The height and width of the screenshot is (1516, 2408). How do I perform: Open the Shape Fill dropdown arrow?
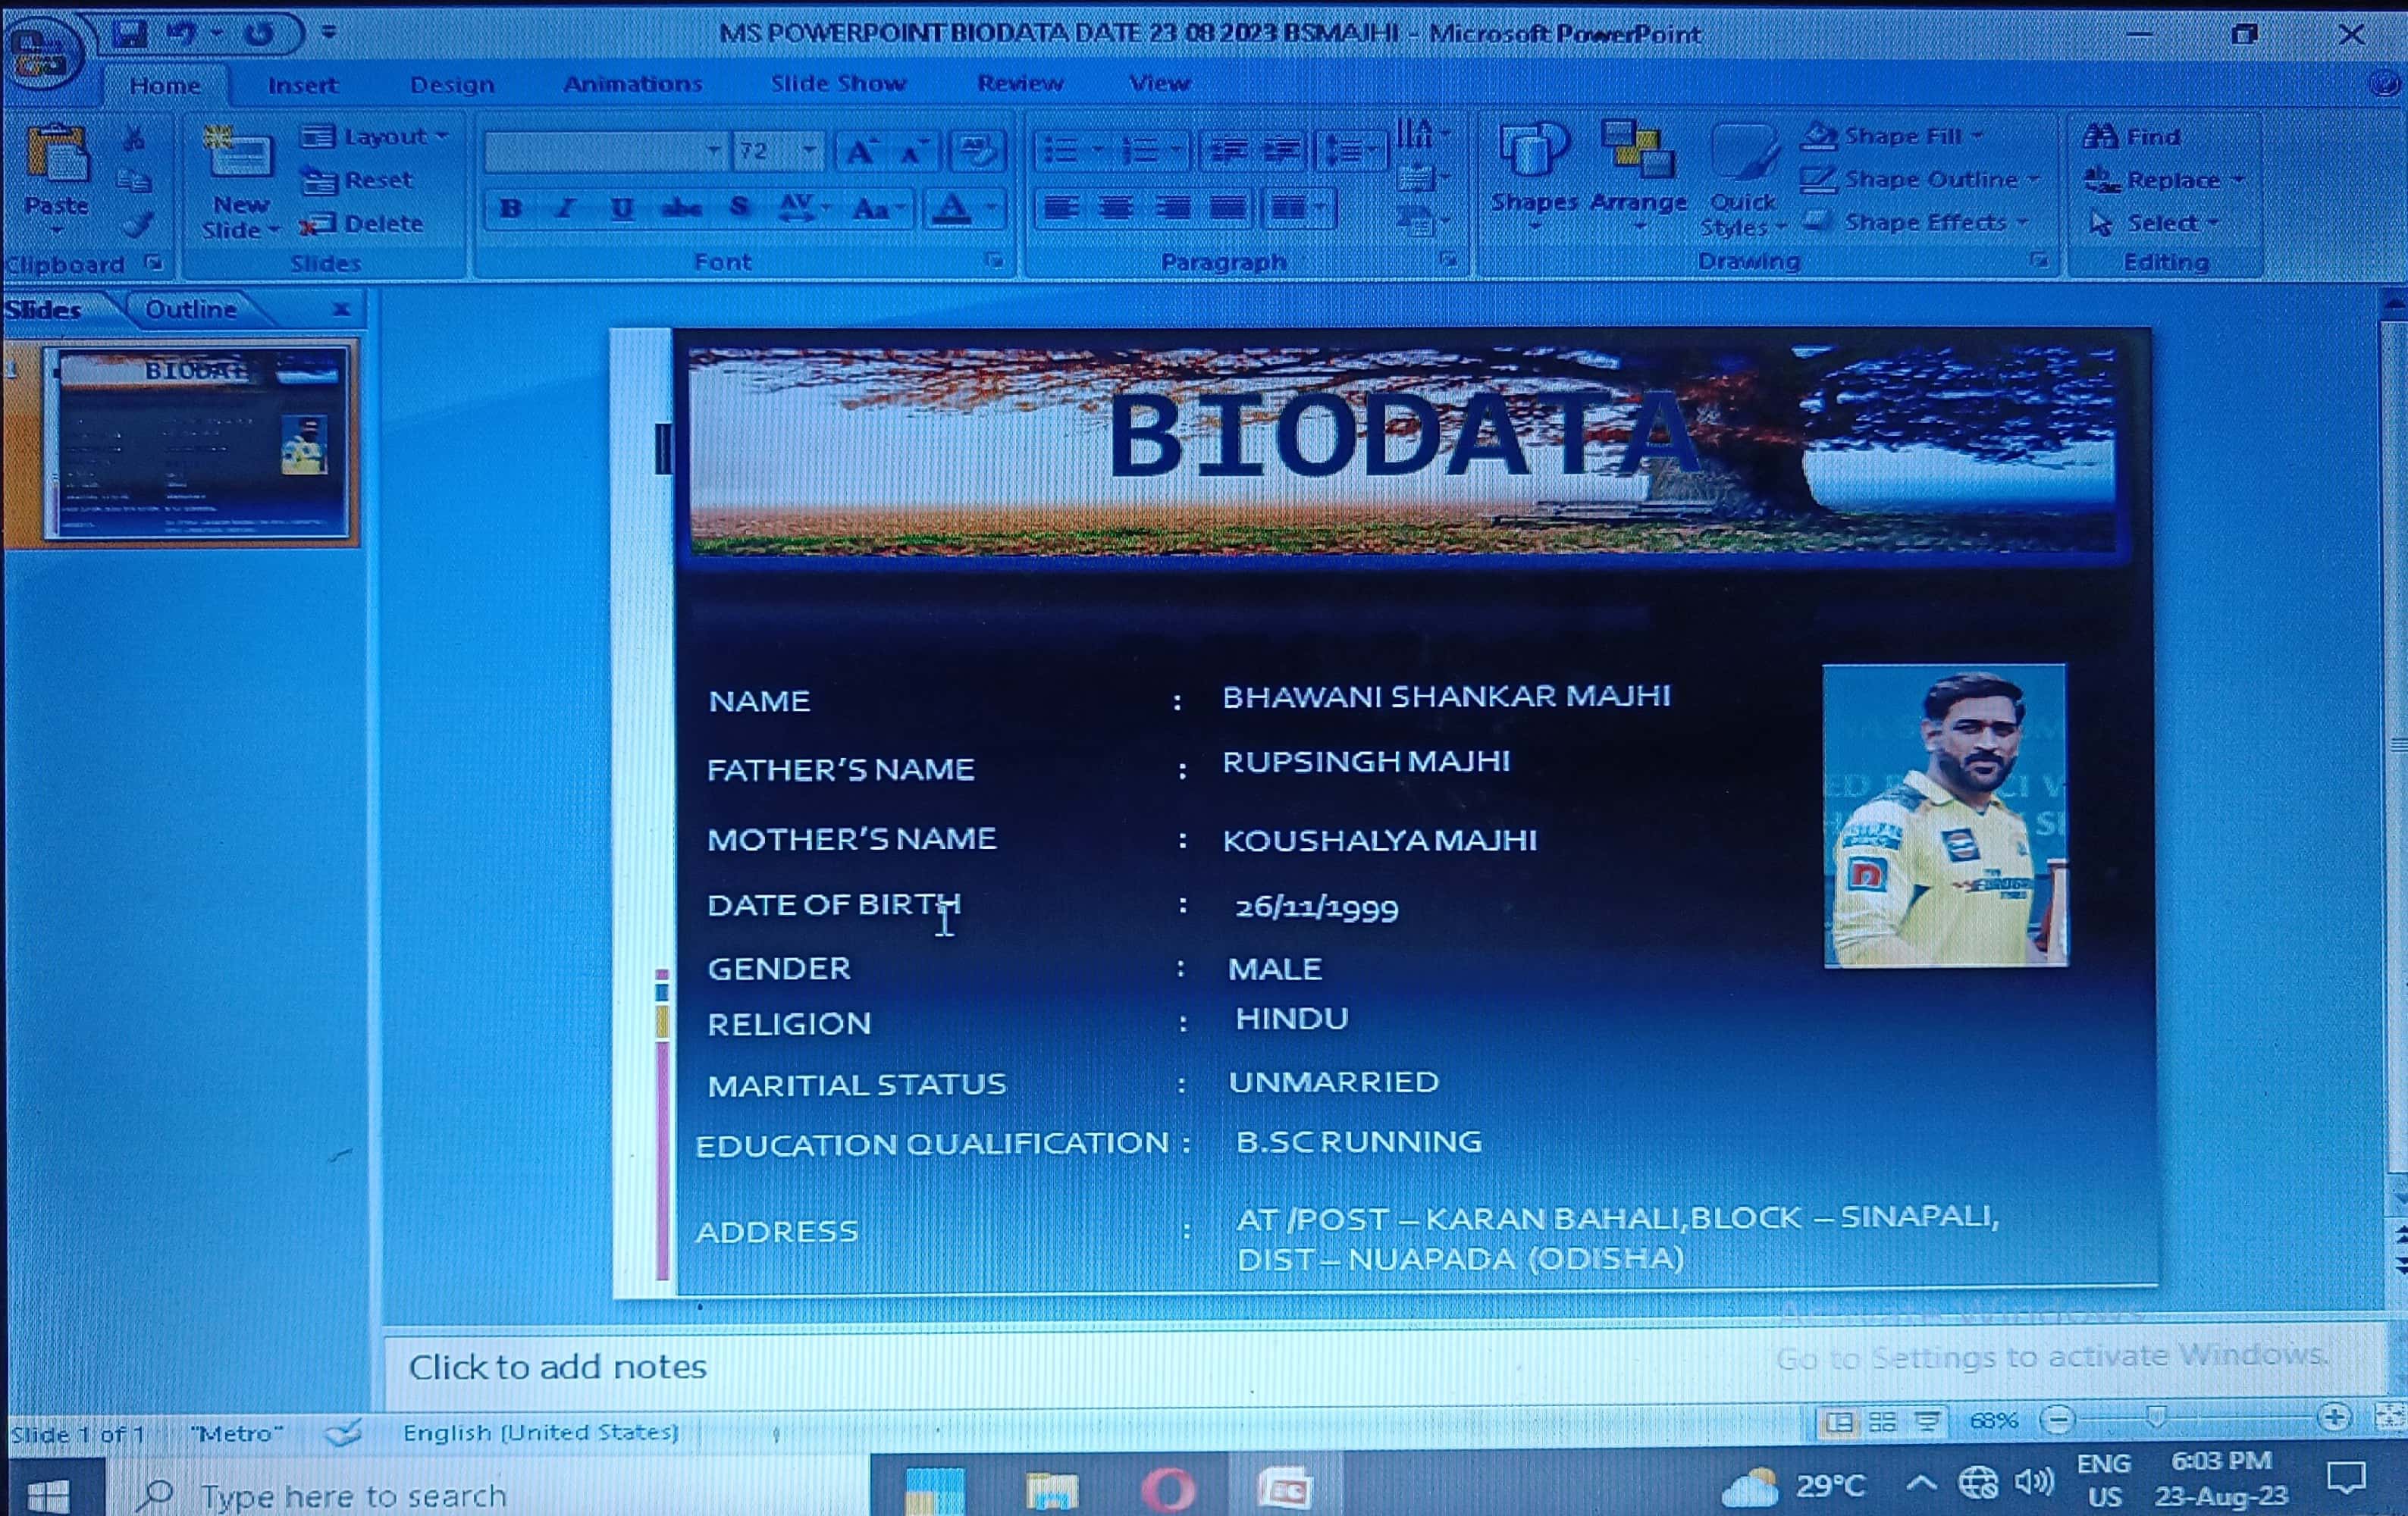(x=1978, y=136)
